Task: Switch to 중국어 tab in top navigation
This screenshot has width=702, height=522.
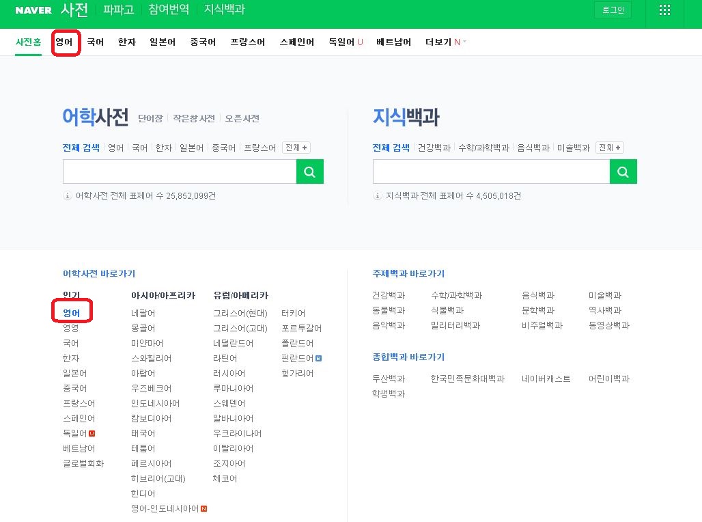Action: (203, 42)
